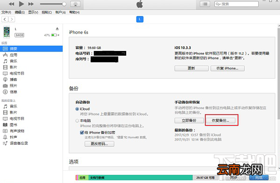
Task: Click the 文稿与数据 storage bar segment
Action: click(x=141, y=178)
